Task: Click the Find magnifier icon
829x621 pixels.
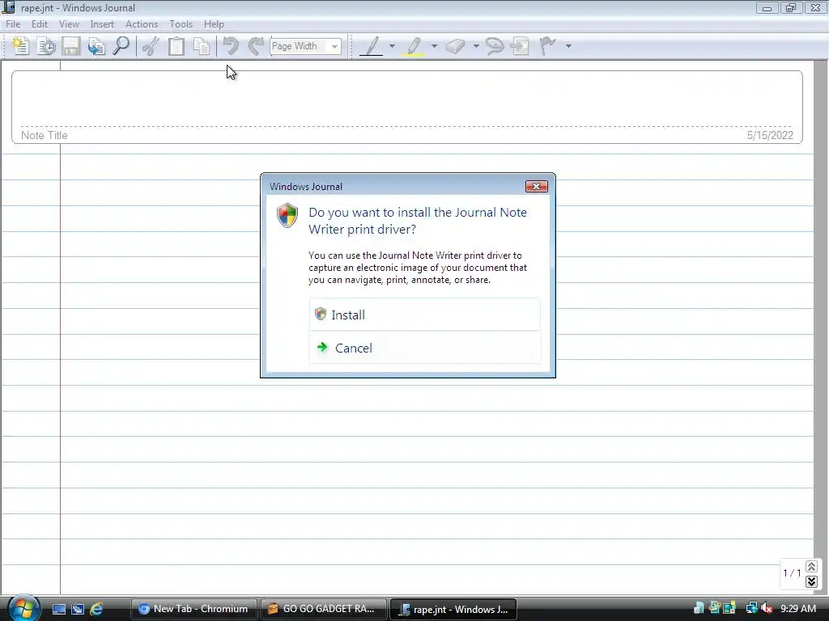Action: (x=121, y=46)
